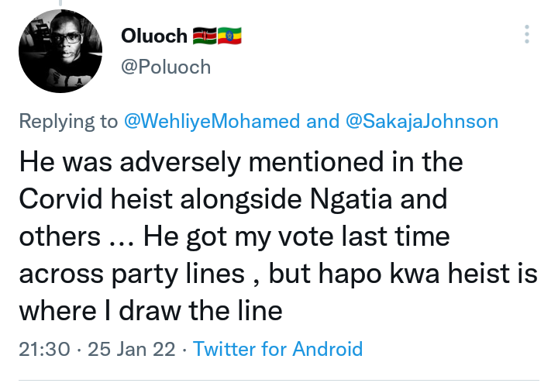Viewport: 558px width, 390px height.
Task: Click the thread connector line above the avatar
Action: (x=60, y=3)
